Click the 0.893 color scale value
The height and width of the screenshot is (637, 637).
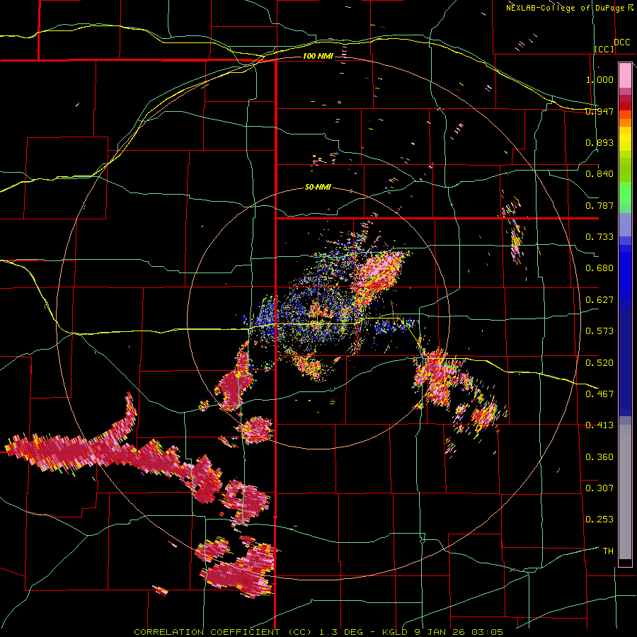click(599, 142)
